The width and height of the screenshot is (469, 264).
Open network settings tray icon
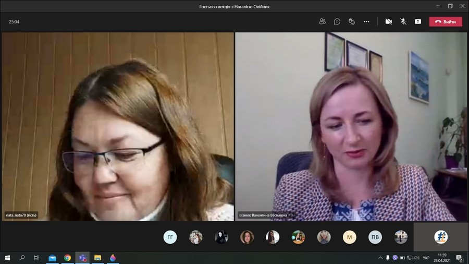click(x=410, y=258)
